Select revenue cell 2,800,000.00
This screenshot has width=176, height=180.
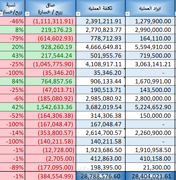point(150,98)
